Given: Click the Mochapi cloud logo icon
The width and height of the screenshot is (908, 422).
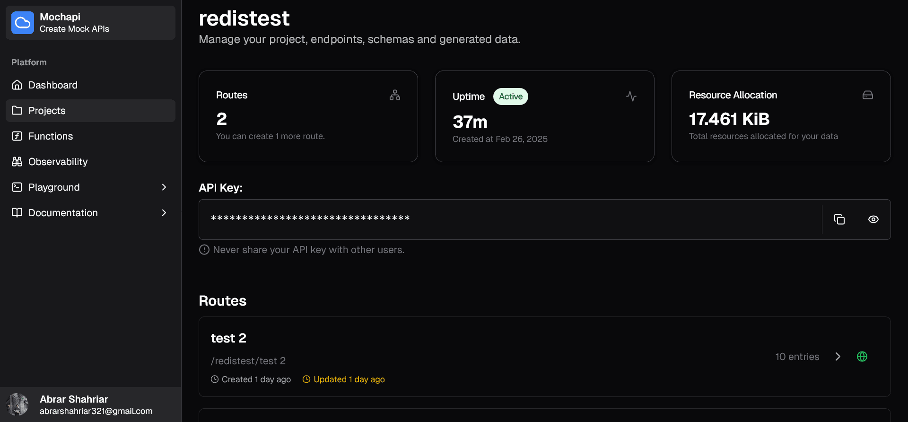Looking at the screenshot, I should click(x=23, y=23).
